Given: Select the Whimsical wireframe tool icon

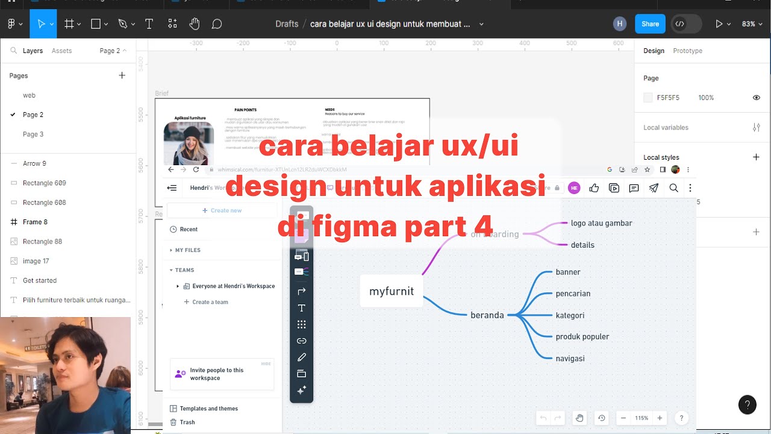Looking at the screenshot, I should [301, 256].
